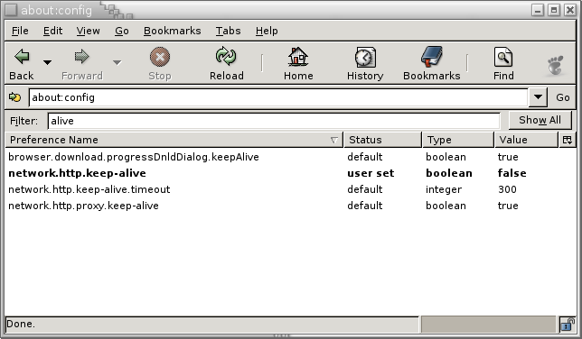The height and width of the screenshot is (339, 582).
Task: Minimize the about:config window
Action: tap(538, 10)
